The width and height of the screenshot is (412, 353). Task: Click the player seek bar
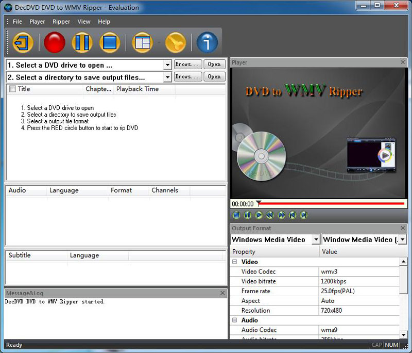pyautogui.click(x=332, y=203)
